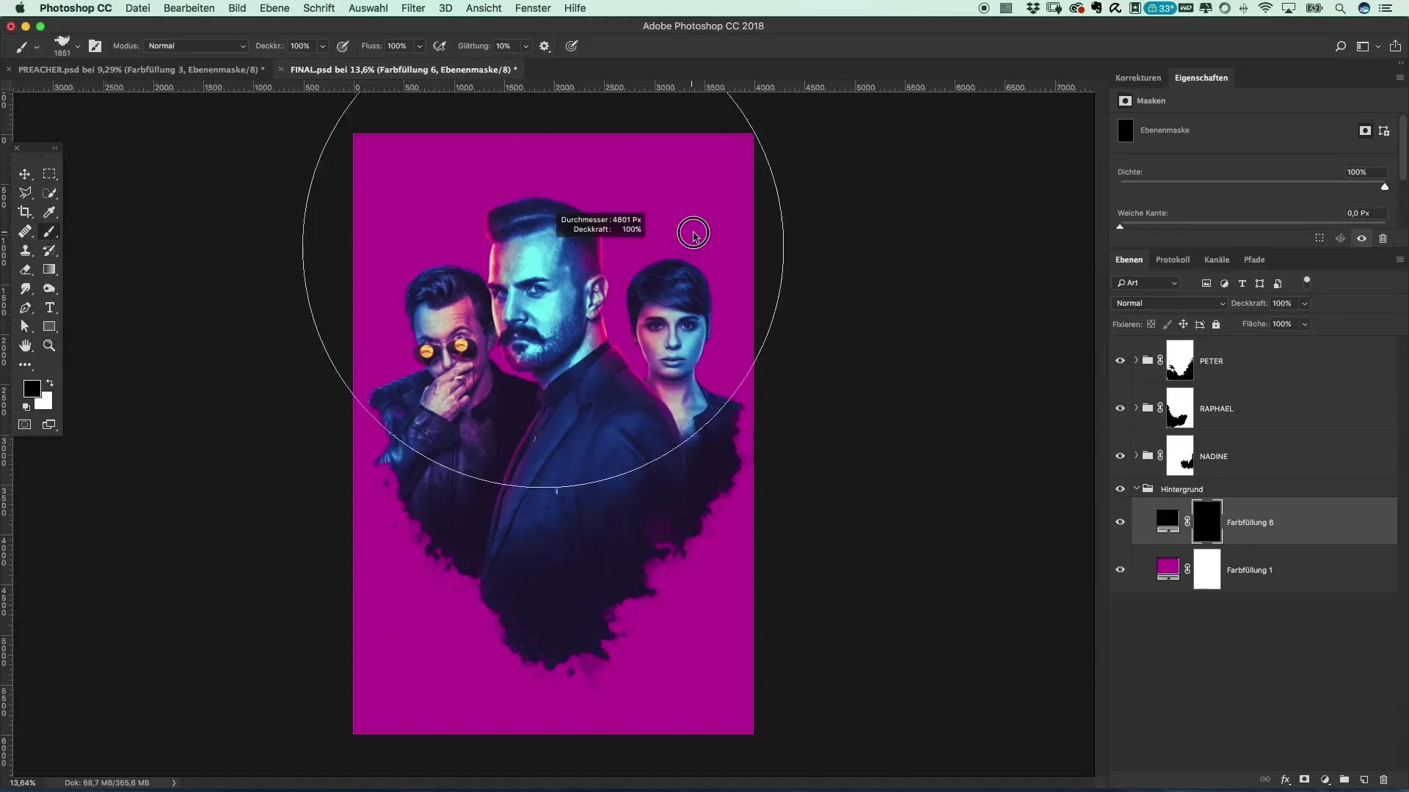This screenshot has width=1409, height=792.
Task: Load selection from mask icon
Action: [1319, 238]
